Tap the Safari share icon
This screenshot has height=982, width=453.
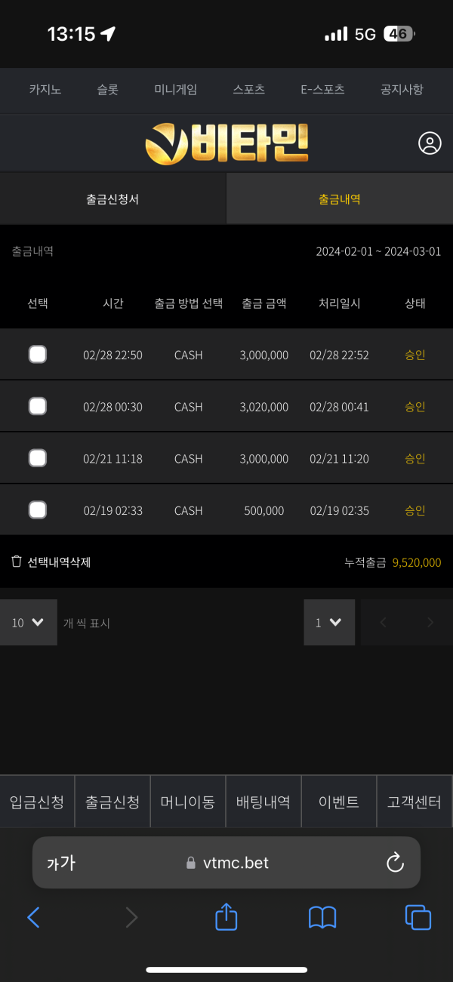click(x=226, y=917)
